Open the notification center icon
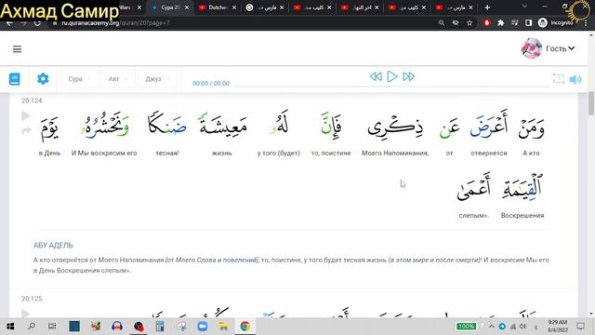 tap(580, 327)
